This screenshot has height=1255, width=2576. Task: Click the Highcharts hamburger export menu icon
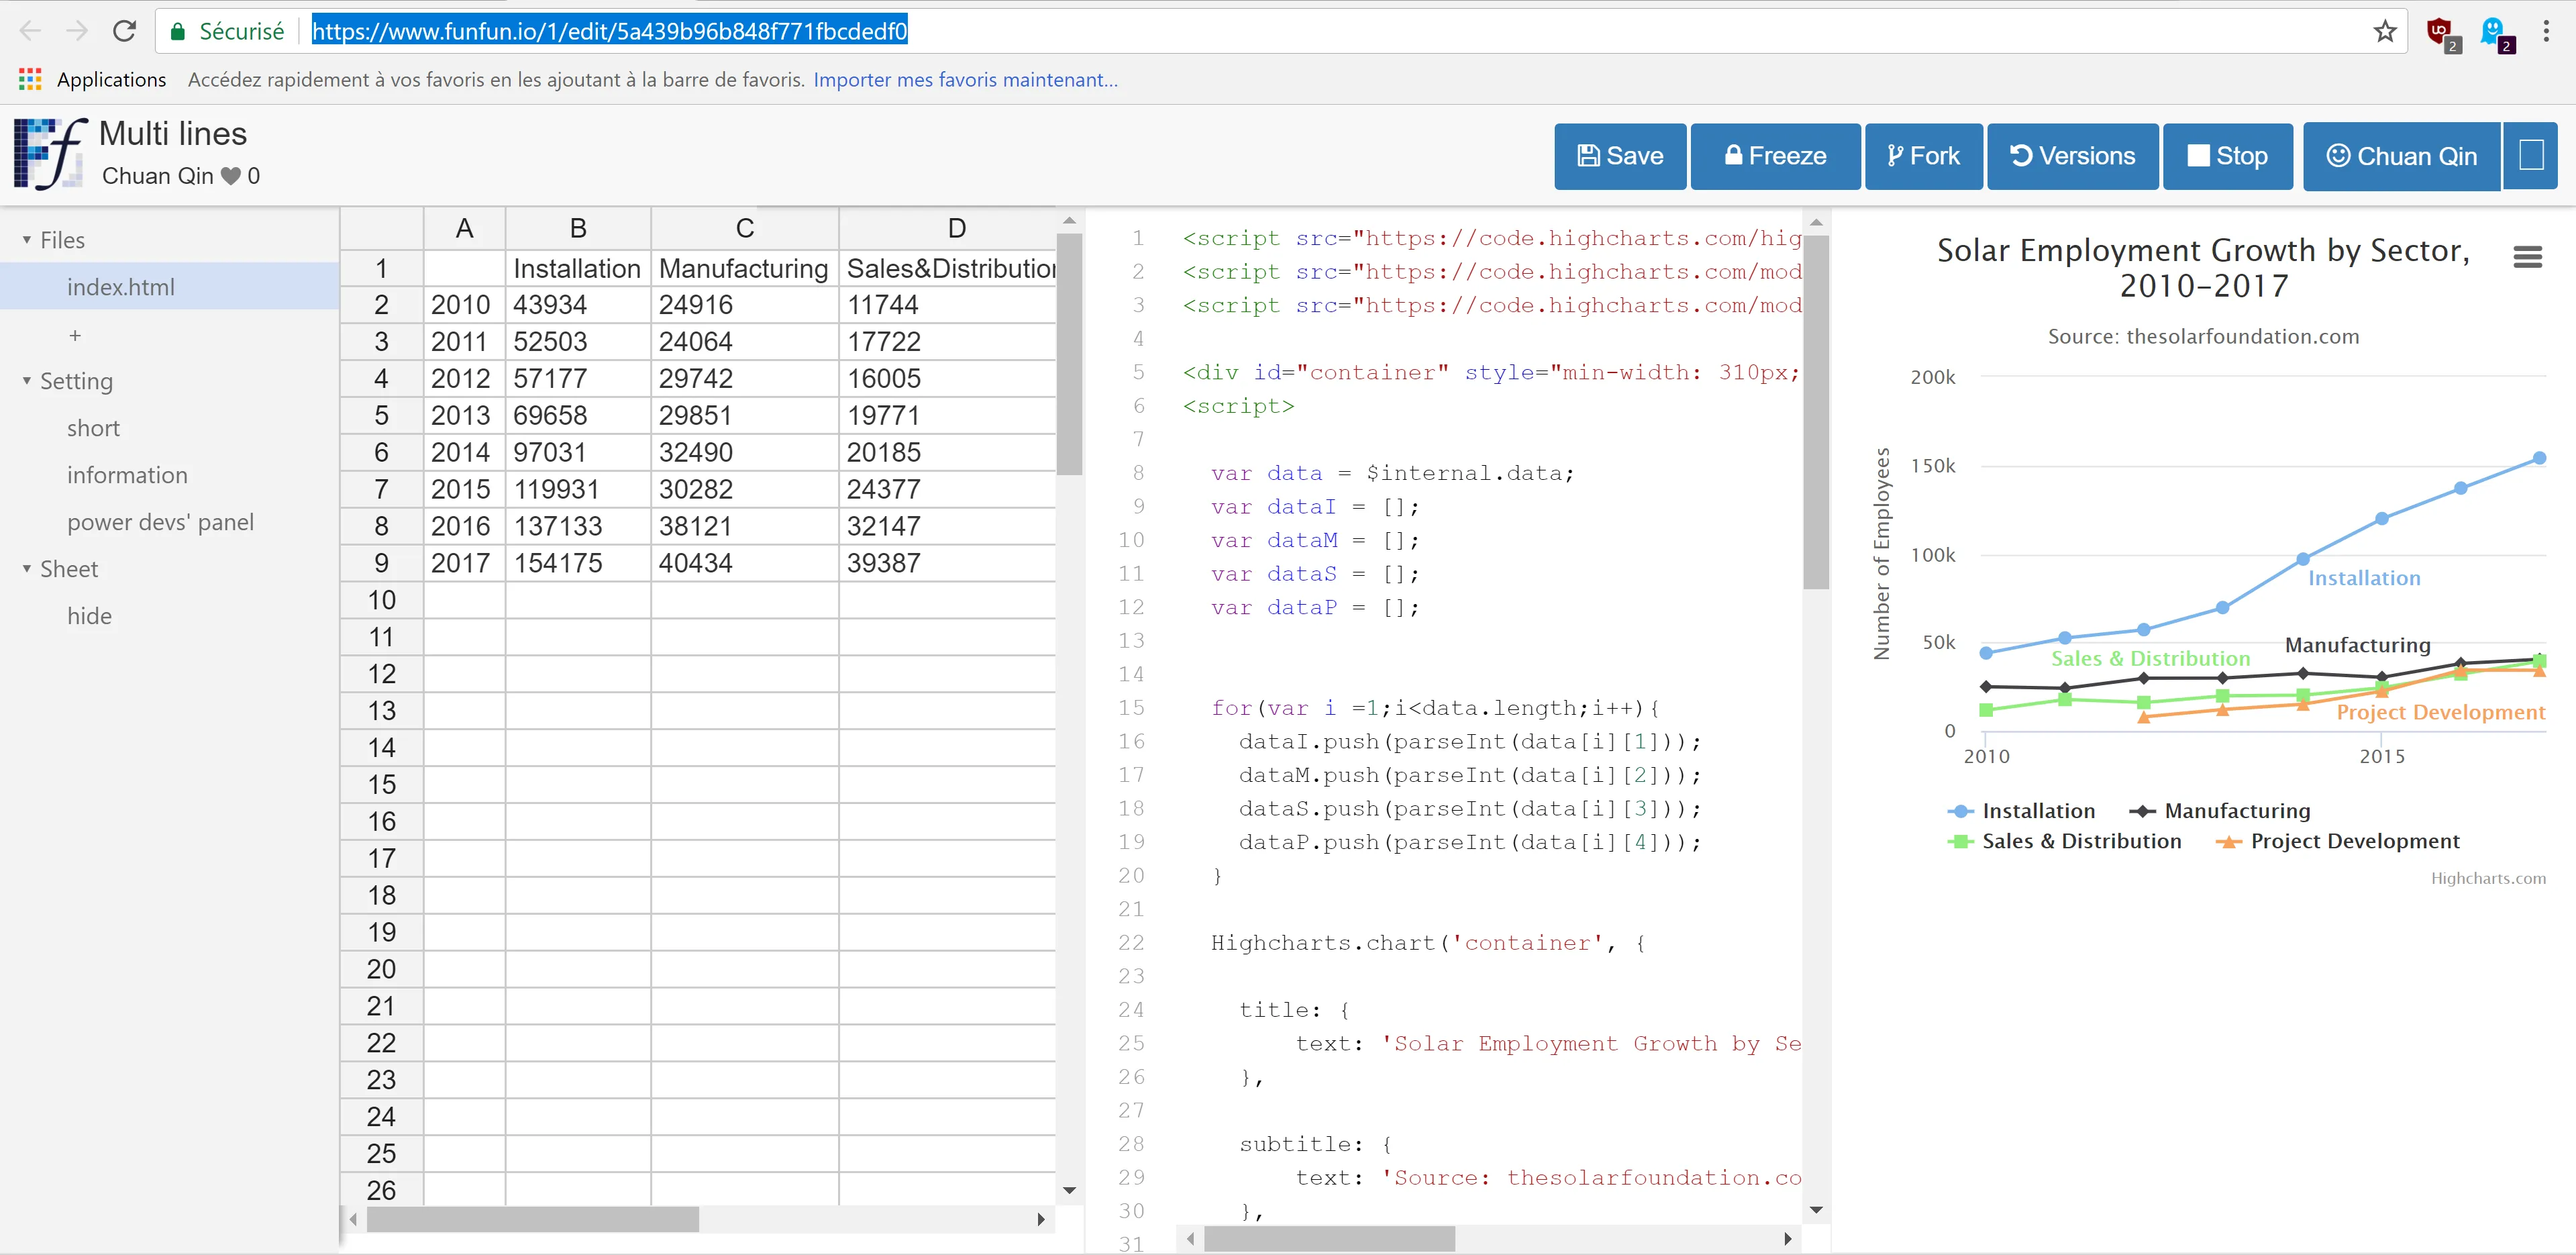(2527, 257)
